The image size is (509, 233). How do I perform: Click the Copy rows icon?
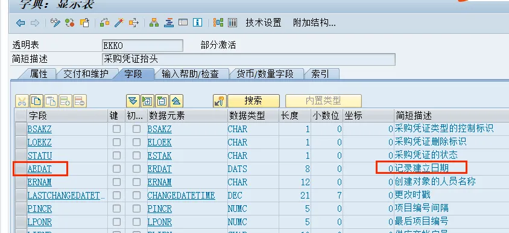(36, 101)
